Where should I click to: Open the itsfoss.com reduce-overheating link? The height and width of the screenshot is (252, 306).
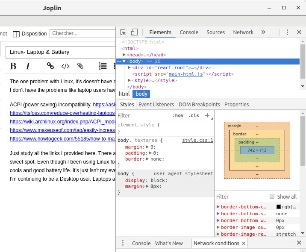[63, 113]
